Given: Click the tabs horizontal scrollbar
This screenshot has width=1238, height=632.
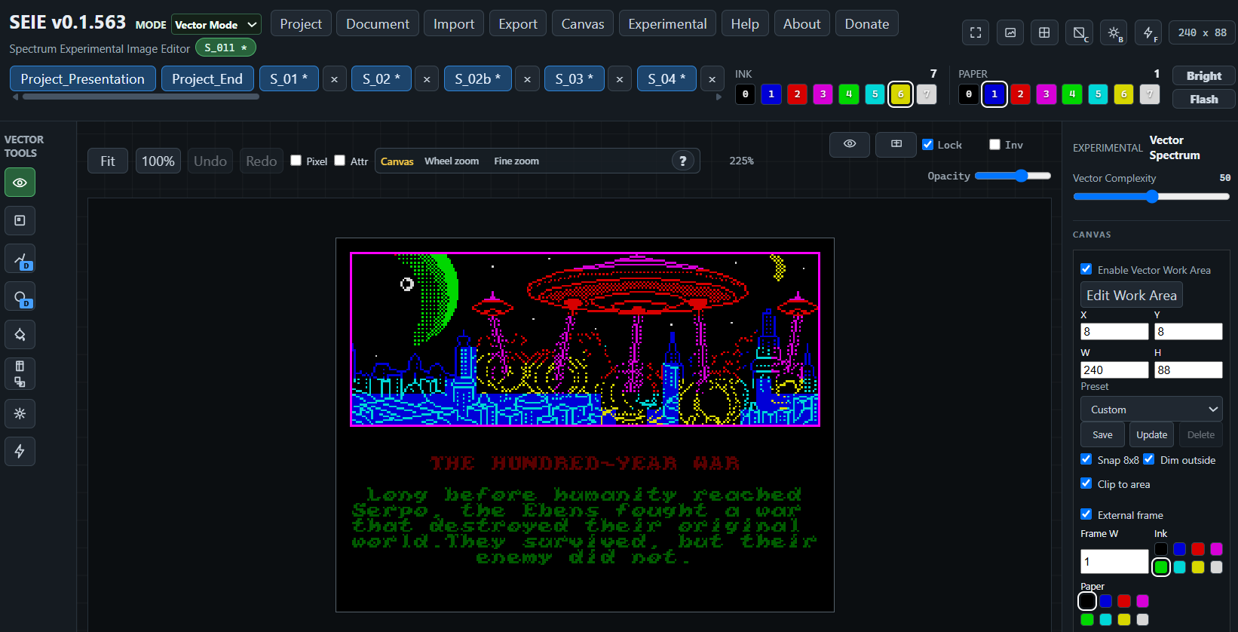Looking at the screenshot, I should (x=141, y=97).
